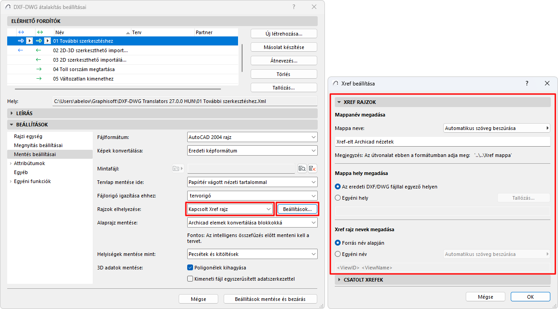558x309 pixels.
Task: Open Helyiségek mentése mint dropdown
Action: click(x=252, y=254)
